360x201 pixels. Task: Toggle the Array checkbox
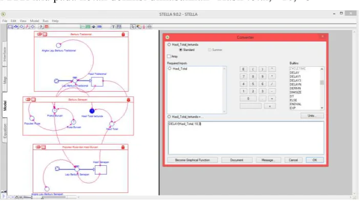click(169, 56)
